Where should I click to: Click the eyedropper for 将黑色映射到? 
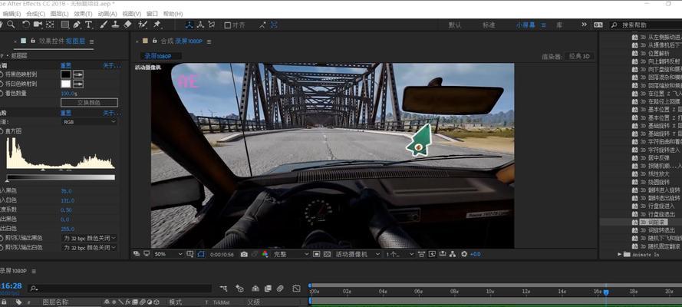[x=78, y=74]
